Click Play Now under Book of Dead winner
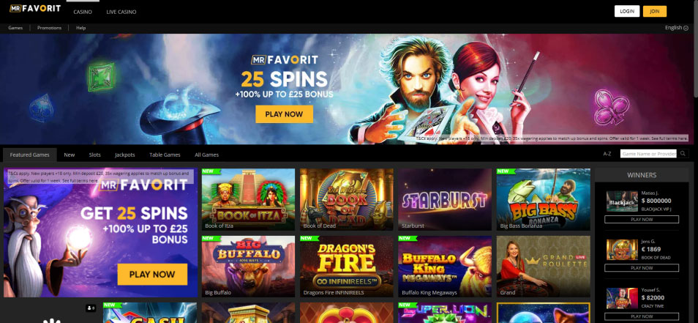Screen dimensions: 698x323 point(642,268)
